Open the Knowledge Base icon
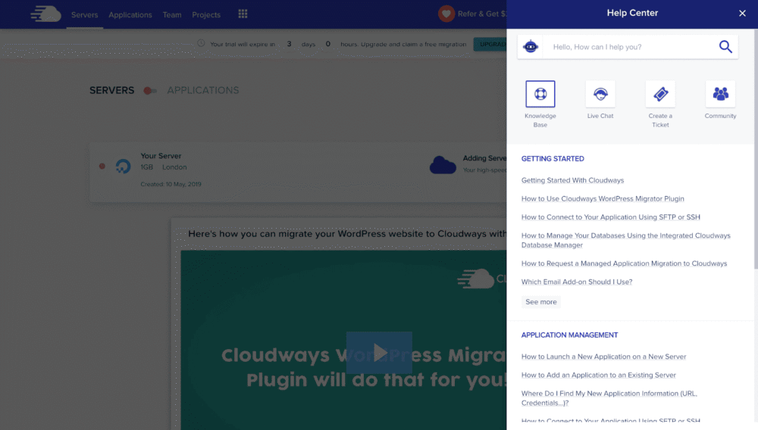The width and height of the screenshot is (758, 430). [540, 95]
